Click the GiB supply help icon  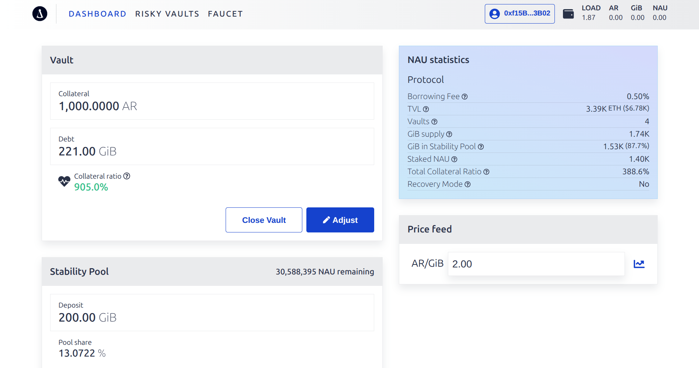(x=449, y=134)
